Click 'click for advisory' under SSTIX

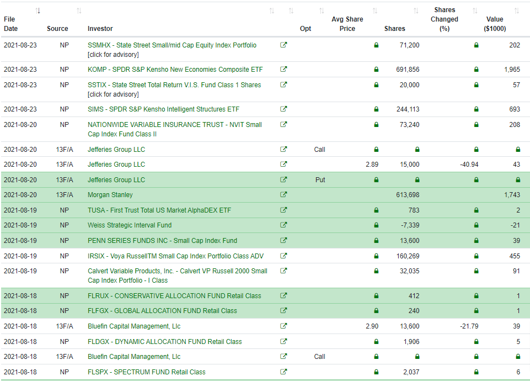113,94
